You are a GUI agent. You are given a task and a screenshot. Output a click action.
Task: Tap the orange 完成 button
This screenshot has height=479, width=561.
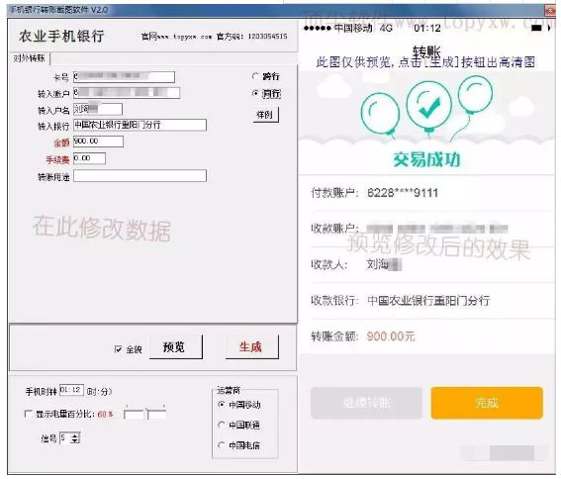[487, 403]
